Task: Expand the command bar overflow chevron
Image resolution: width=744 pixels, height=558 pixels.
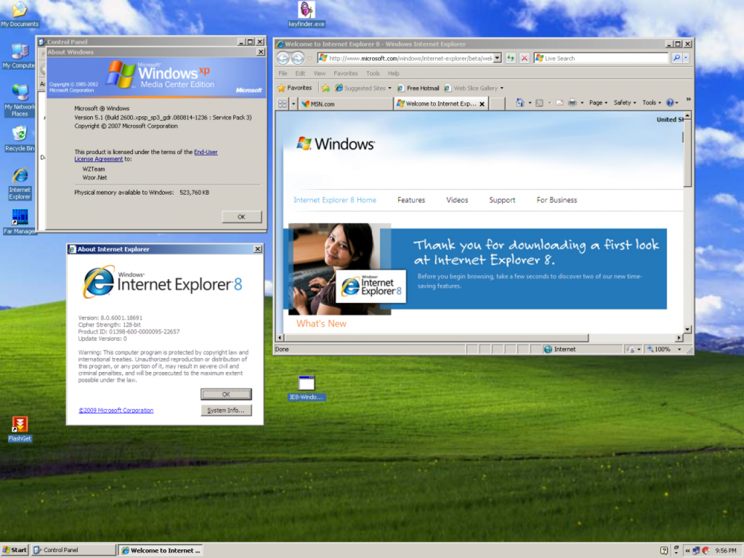Action: pyautogui.click(x=688, y=99)
